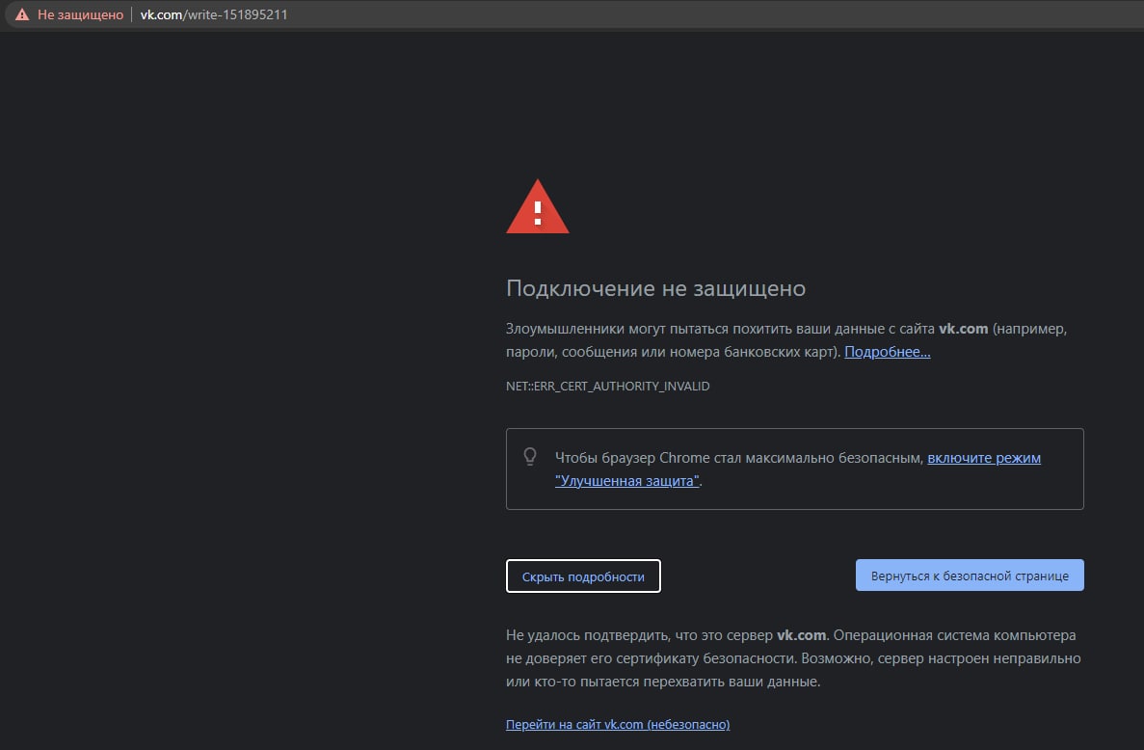The height and width of the screenshot is (750, 1144).
Task: Click the large red warning triangle
Action: point(538,207)
